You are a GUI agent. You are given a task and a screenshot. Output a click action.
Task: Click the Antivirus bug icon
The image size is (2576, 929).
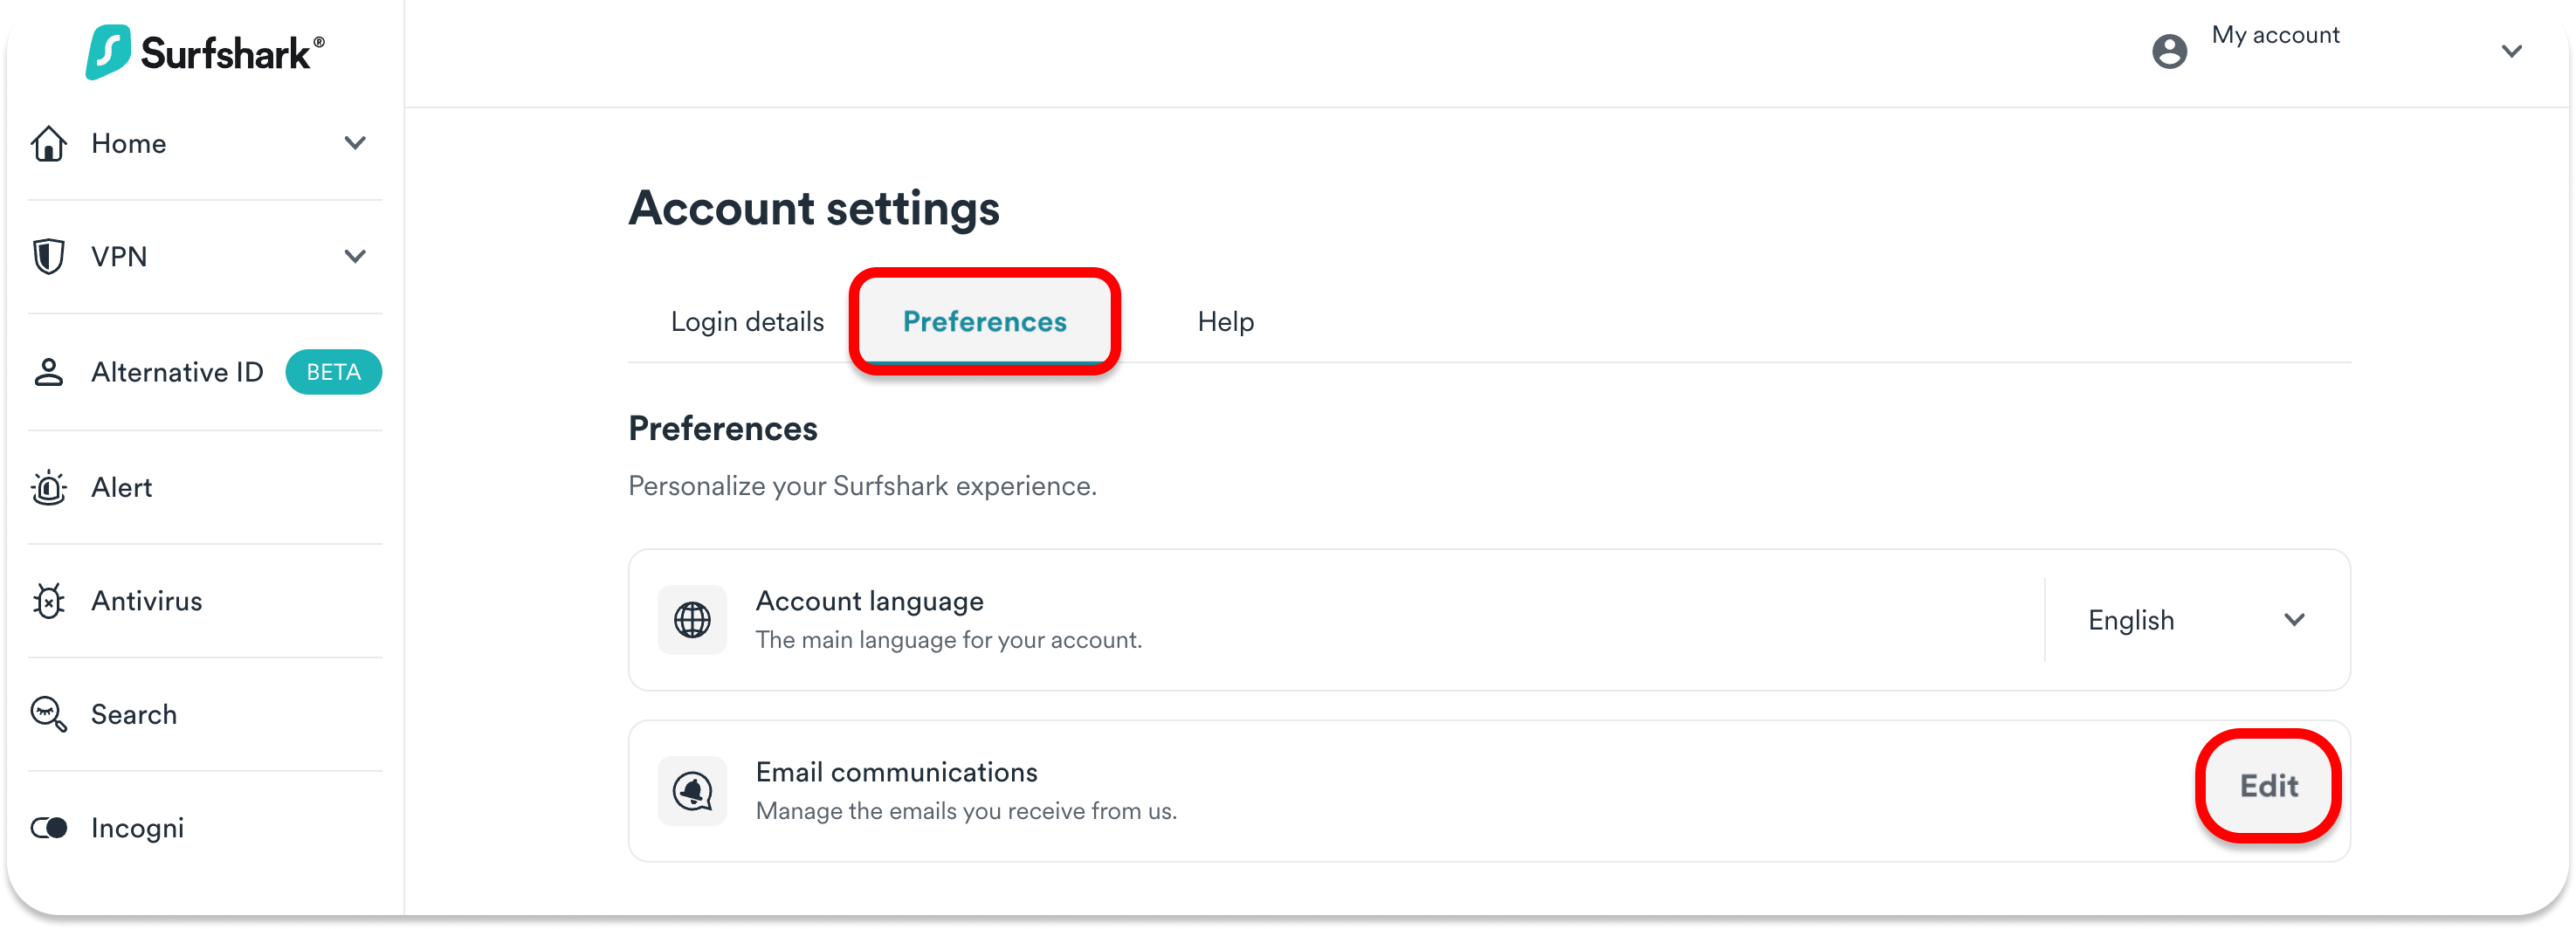click(49, 601)
